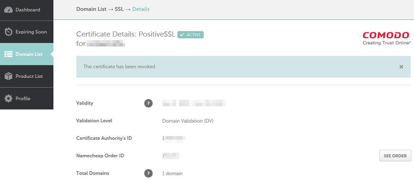Image resolution: width=414 pixels, height=186 pixels.
Task: Click the Dashboard gauge icon
Action: [8, 10]
